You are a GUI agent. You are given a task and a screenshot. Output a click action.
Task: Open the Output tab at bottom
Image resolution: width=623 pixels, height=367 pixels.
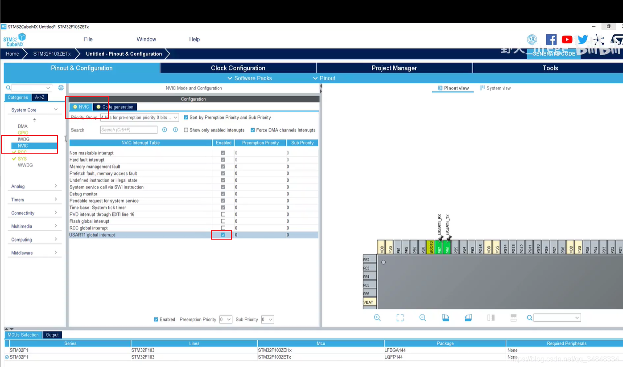(52, 335)
